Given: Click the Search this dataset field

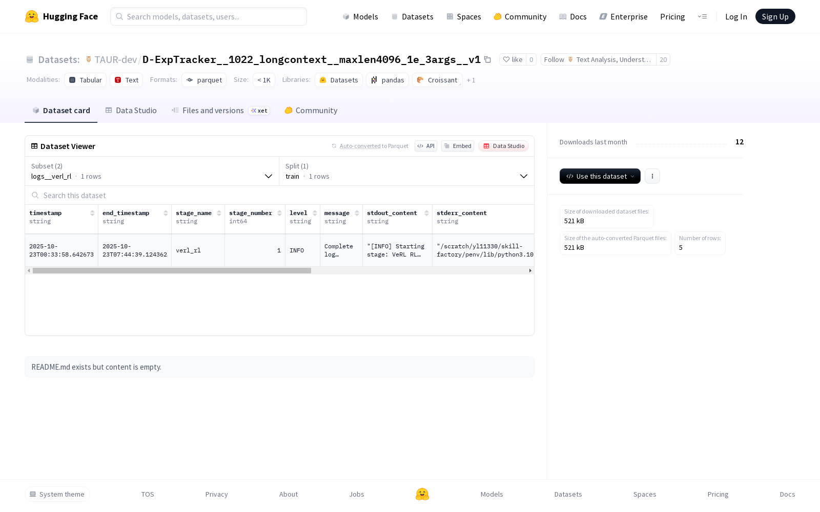Looking at the screenshot, I should (x=279, y=195).
